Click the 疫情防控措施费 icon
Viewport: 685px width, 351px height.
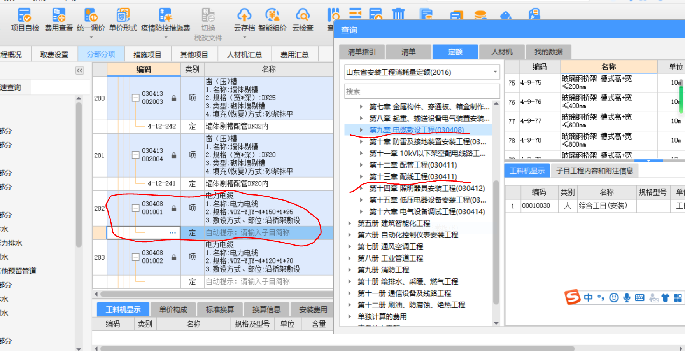pyautogui.click(x=165, y=15)
